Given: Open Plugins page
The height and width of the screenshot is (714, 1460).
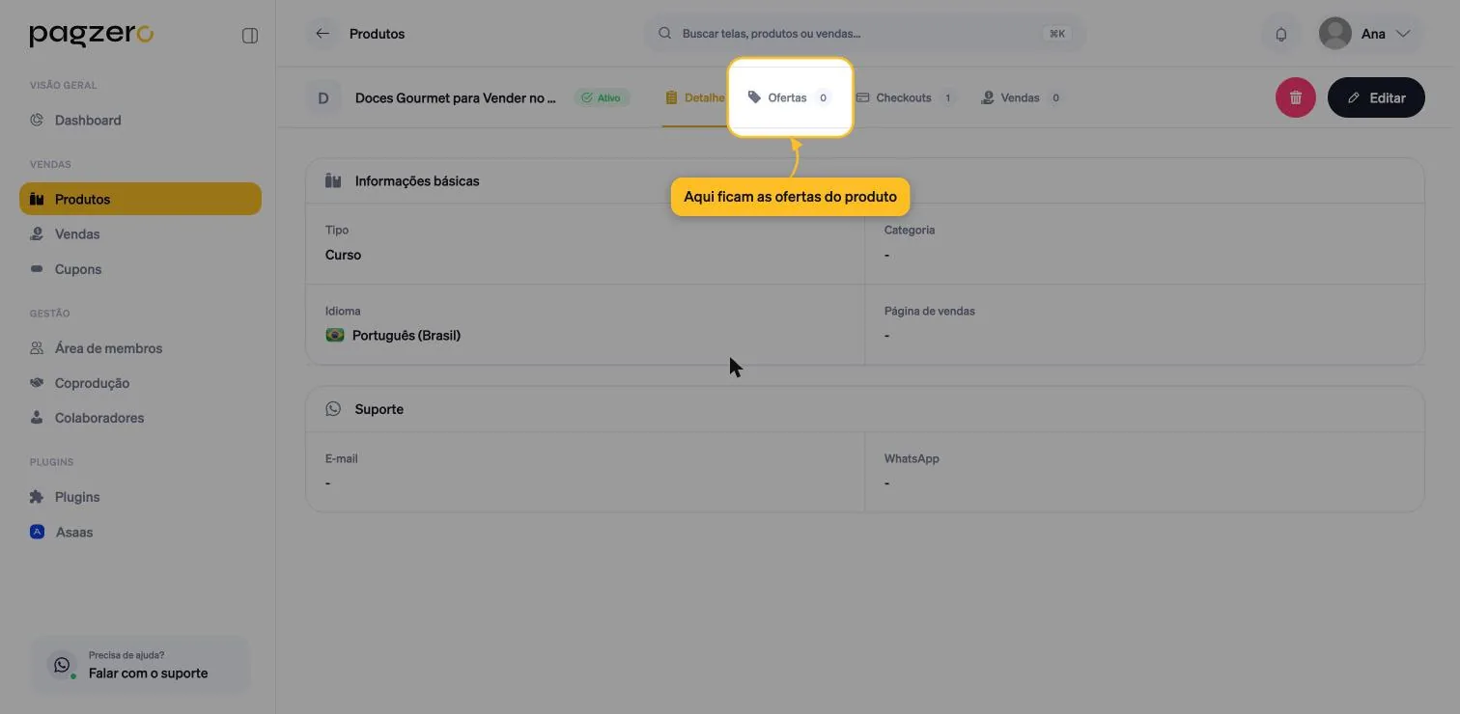Looking at the screenshot, I should 140,497.
